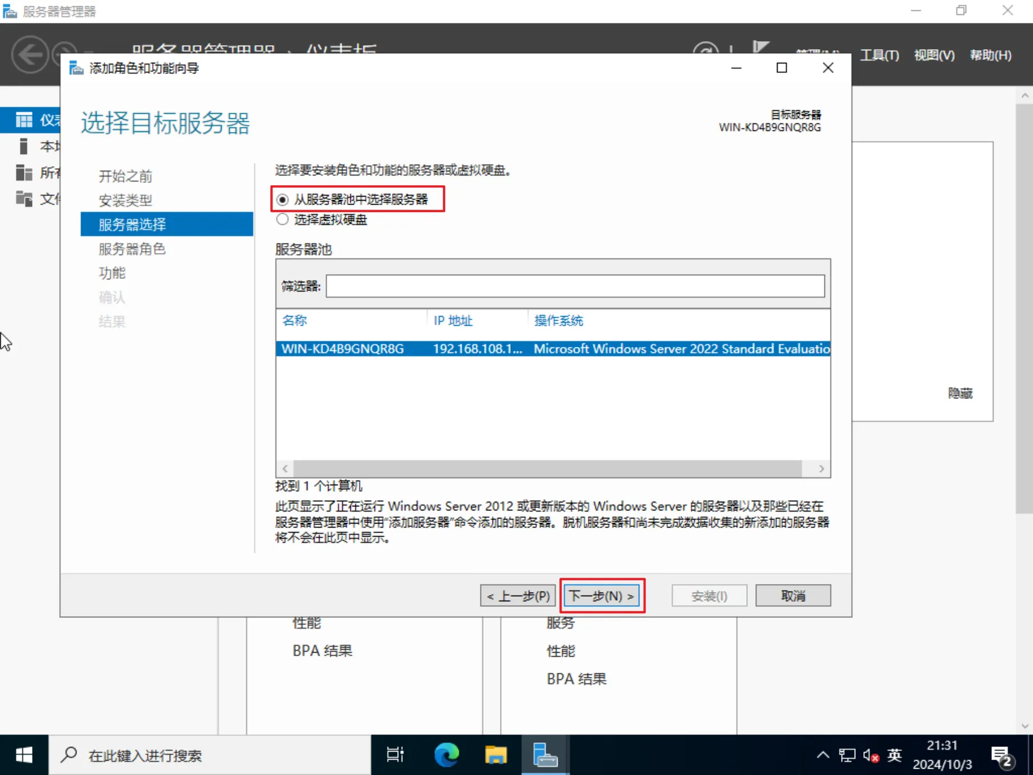
Task: Switch input language via 英 indicator
Action: click(895, 755)
